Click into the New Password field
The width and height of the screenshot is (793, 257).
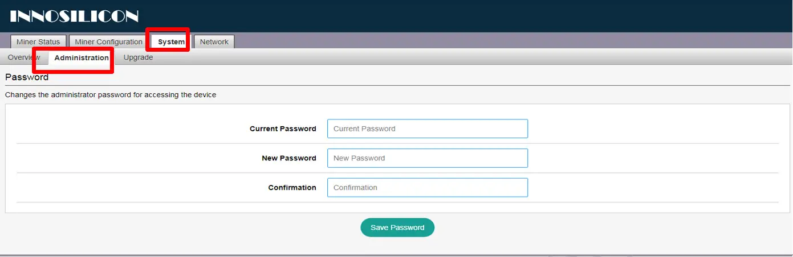[x=427, y=158]
